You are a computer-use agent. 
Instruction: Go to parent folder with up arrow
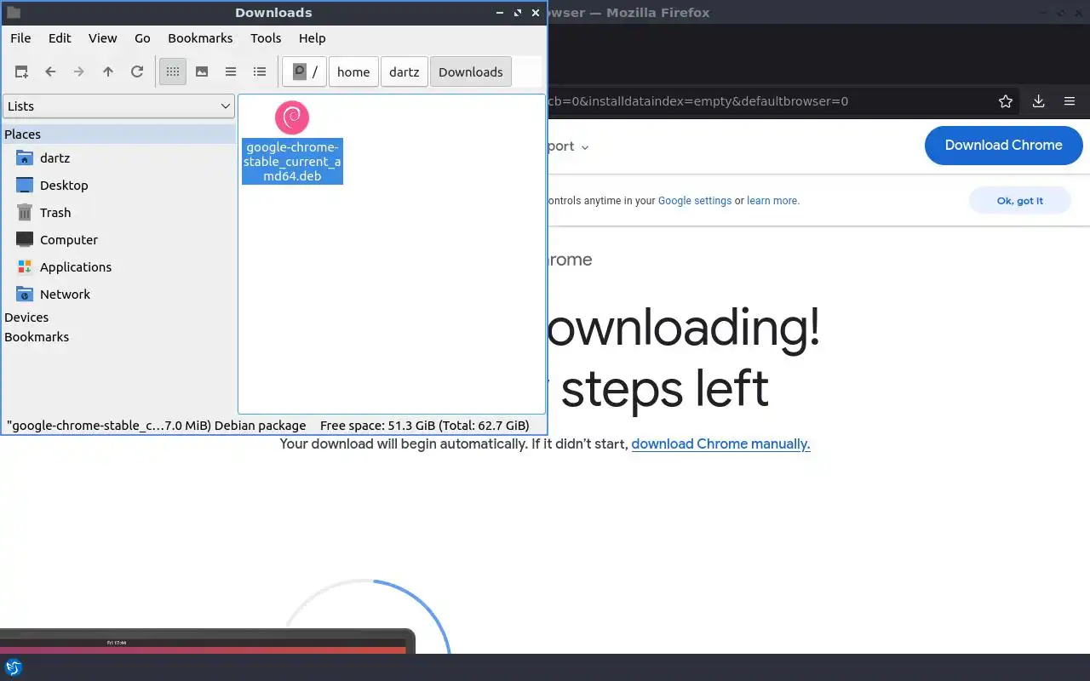(x=108, y=72)
